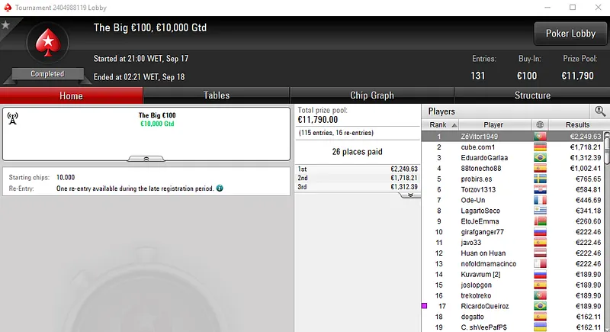Click ZéVitor1949's Portugal flag icon

(x=540, y=136)
